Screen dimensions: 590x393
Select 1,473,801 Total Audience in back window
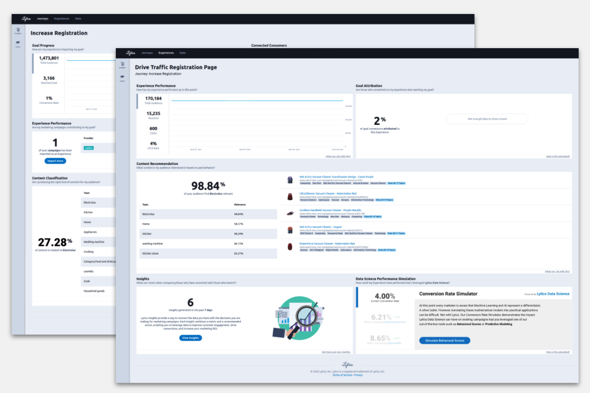pyautogui.click(x=49, y=60)
